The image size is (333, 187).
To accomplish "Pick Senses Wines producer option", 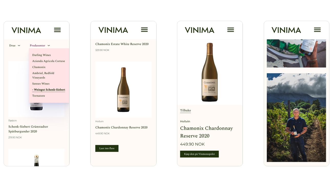I will click(41, 84).
